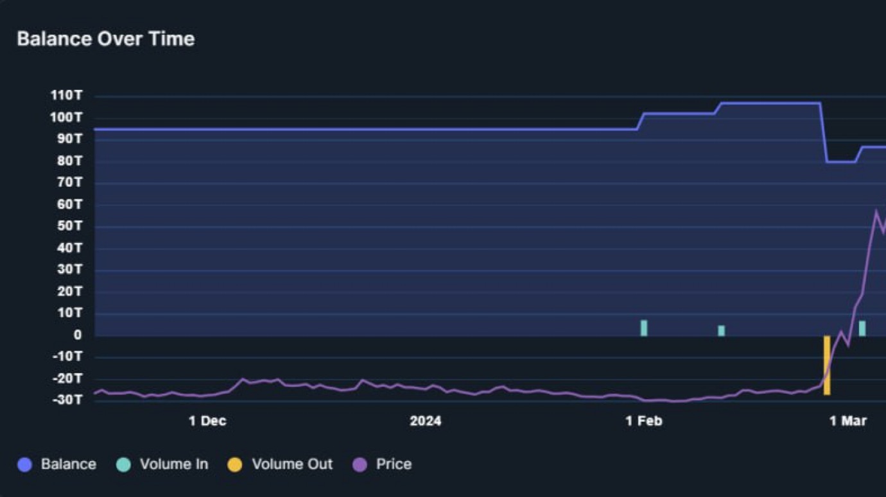The height and width of the screenshot is (497, 886).
Task: Click the 2024 x-axis label
Action: (x=426, y=421)
